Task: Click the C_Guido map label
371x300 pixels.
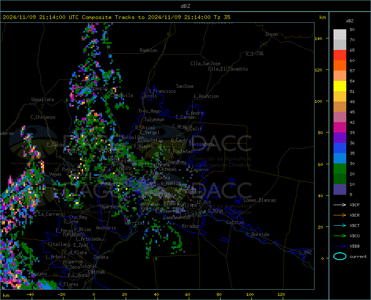Action: click(x=55, y=145)
